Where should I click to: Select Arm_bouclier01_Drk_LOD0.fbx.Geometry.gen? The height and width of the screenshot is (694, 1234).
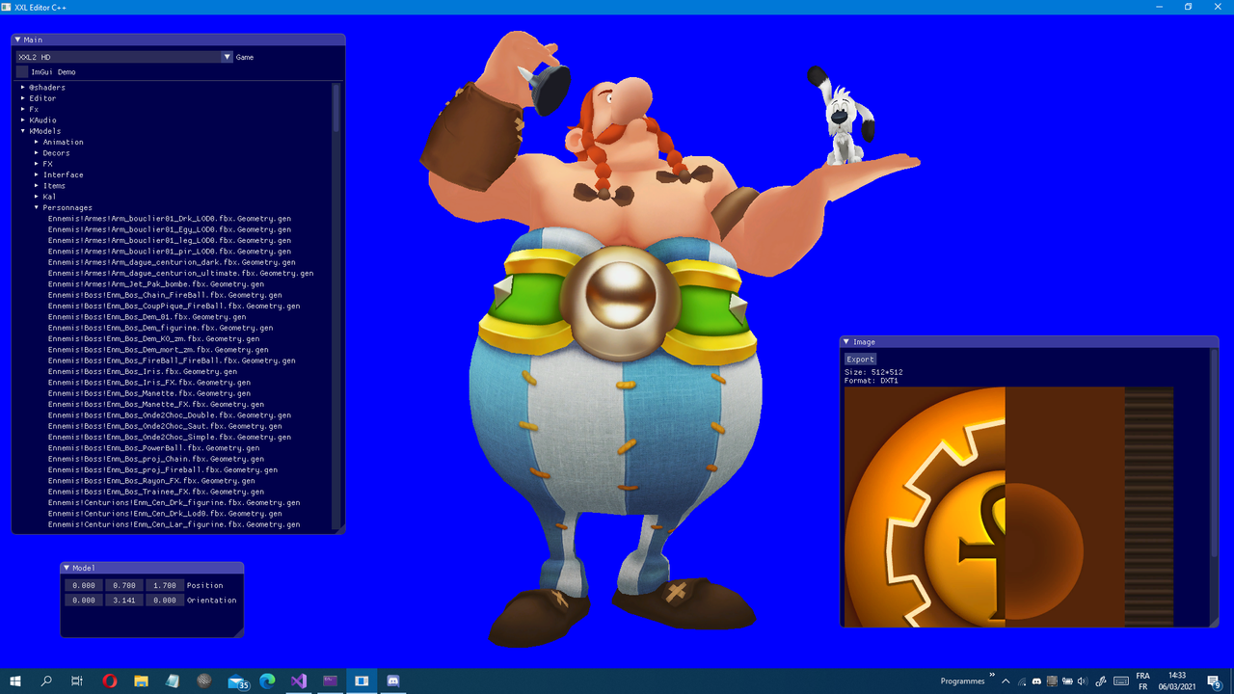170,218
